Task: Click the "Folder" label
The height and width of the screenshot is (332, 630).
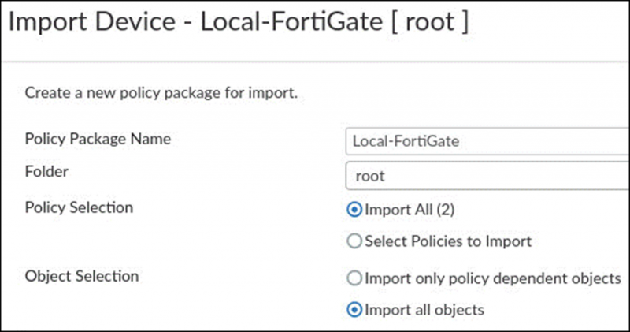Action: coord(46,170)
